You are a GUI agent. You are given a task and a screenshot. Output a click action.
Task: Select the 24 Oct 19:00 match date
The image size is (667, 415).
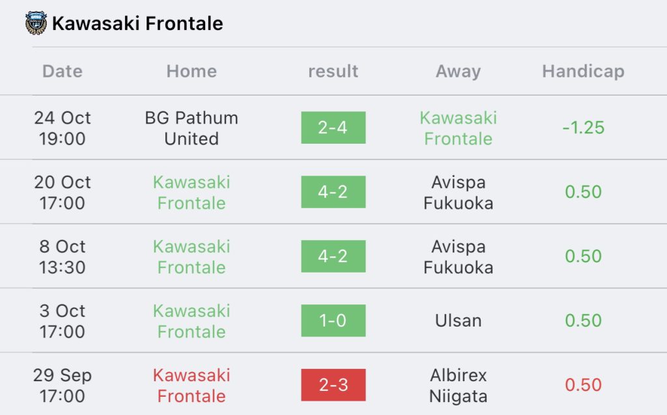coord(63,128)
